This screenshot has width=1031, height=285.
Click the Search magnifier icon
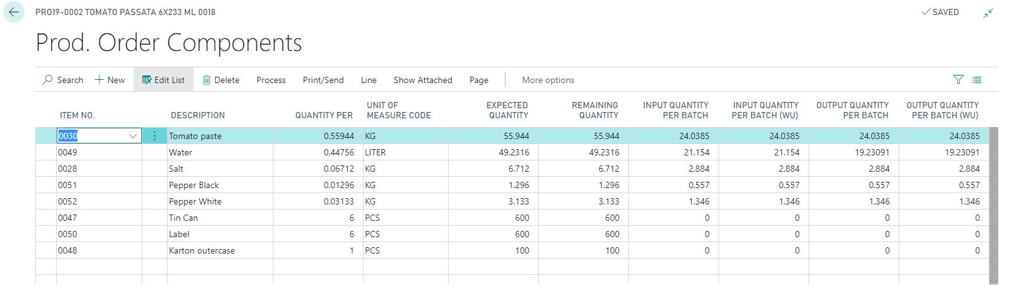[48, 80]
